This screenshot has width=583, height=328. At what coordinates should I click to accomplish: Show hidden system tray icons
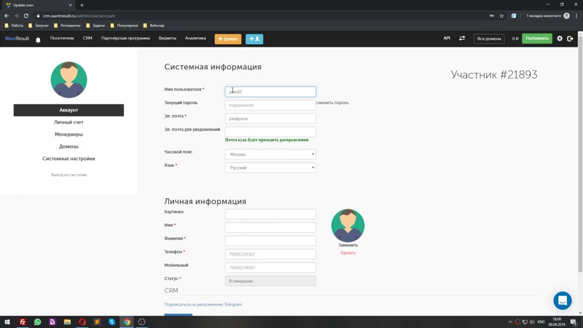point(510,322)
